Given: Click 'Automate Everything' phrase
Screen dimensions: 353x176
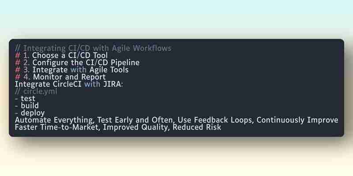Looking at the screenshot, I should 53,120.
